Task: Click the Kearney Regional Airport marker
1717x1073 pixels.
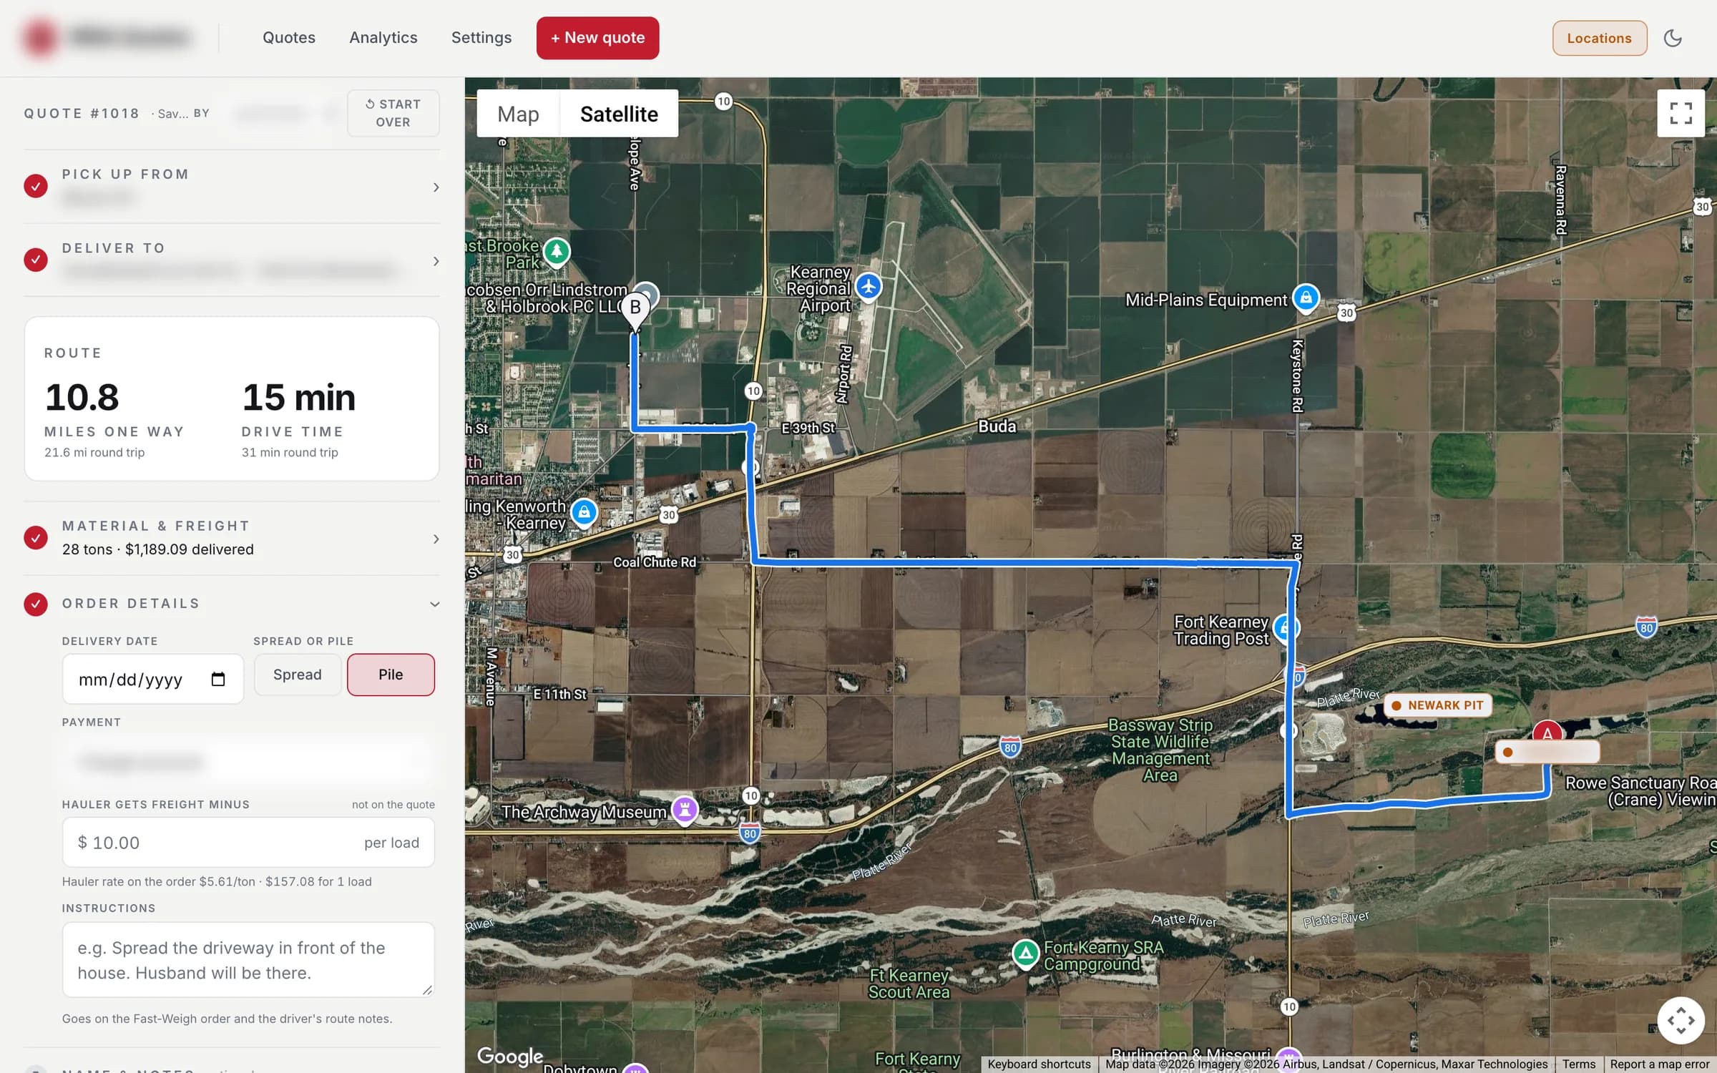Action: point(869,288)
